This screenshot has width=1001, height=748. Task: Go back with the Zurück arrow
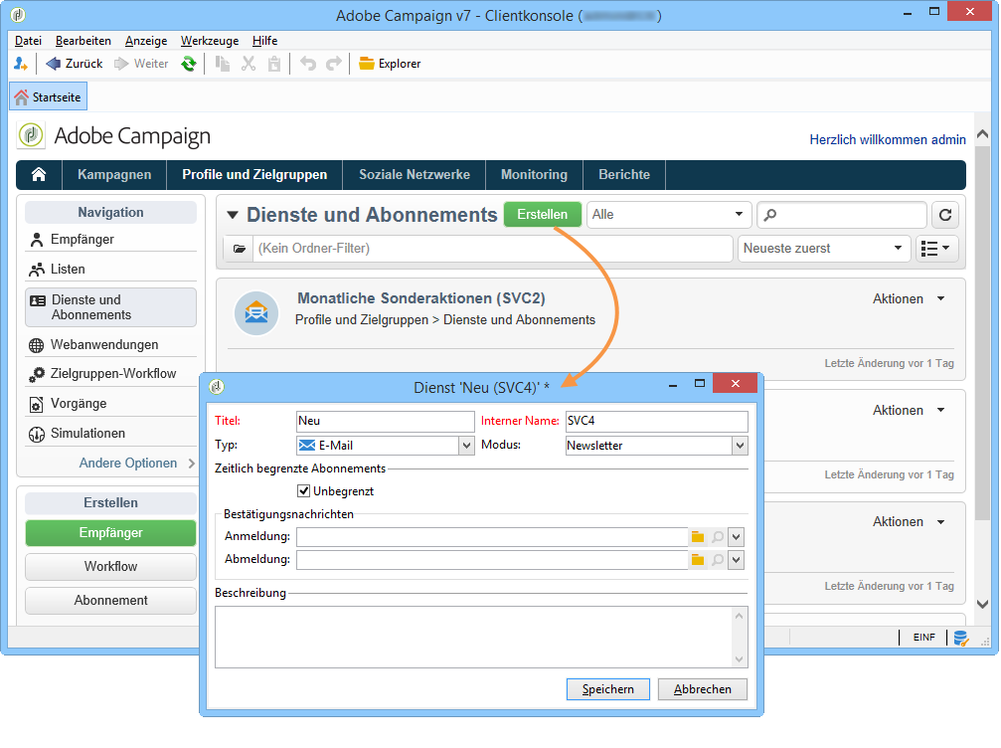[x=74, y=64]
